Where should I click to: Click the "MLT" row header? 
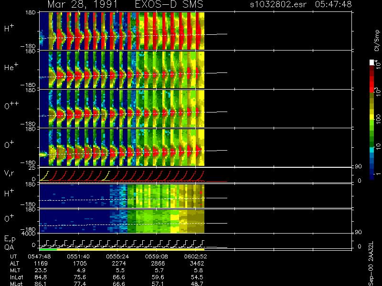tap(15, 270)
